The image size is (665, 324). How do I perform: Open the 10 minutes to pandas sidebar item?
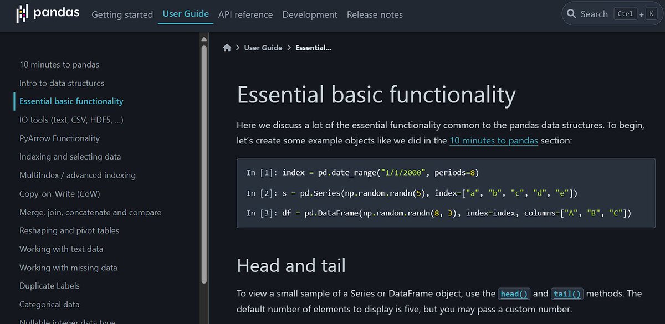point(59,64)
